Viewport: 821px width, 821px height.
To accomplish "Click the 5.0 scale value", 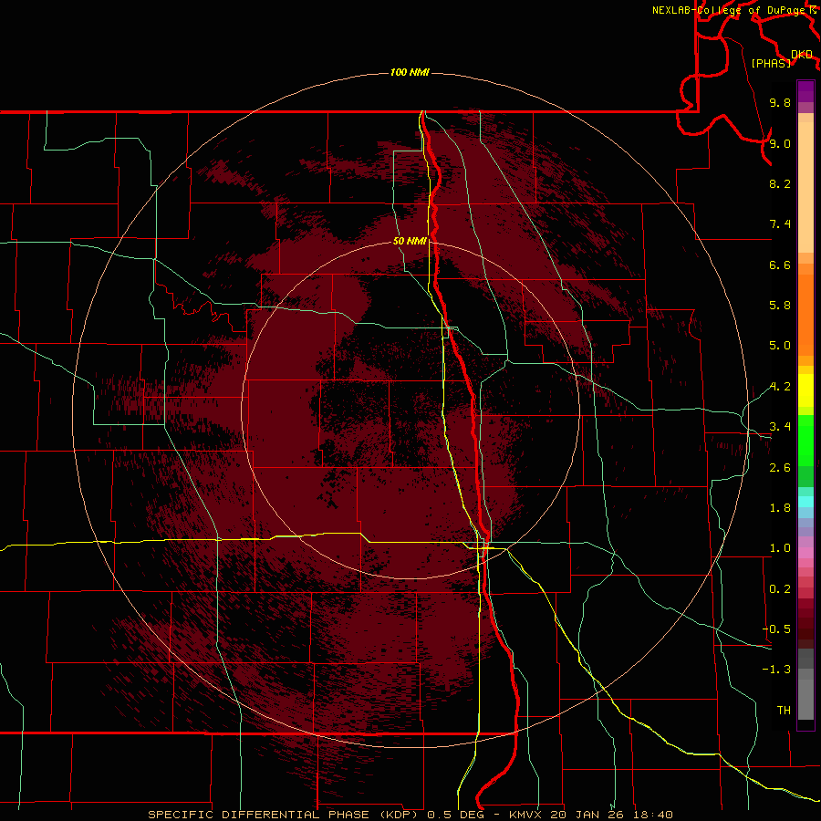I will [780, 346].
